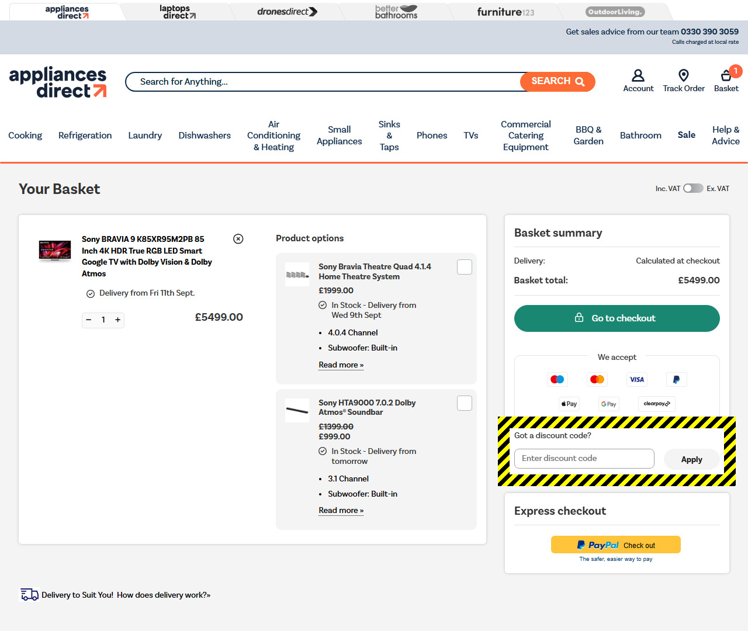Screen dimensions: 748x631
Task: Click the Mastercard payment icon
Action: pyautogui.click(x=597, y=379)
